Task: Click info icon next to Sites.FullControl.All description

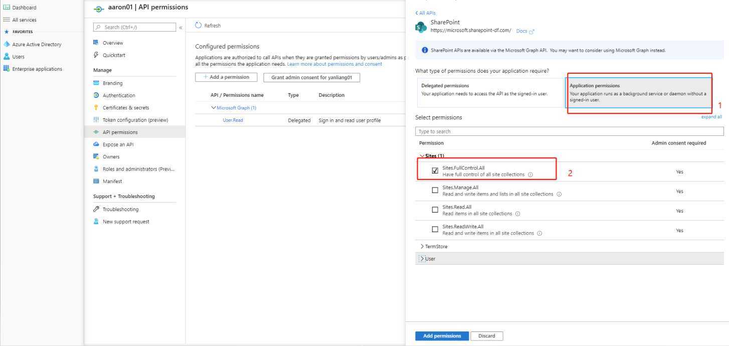Action: [x=530, y=175]
